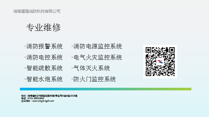Click the address line starting with 地址
This screenshot has height=117, width=209.
click(49, 96)
